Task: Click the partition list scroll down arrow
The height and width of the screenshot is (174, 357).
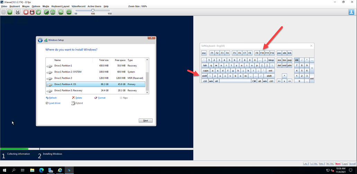Action: 147,92
